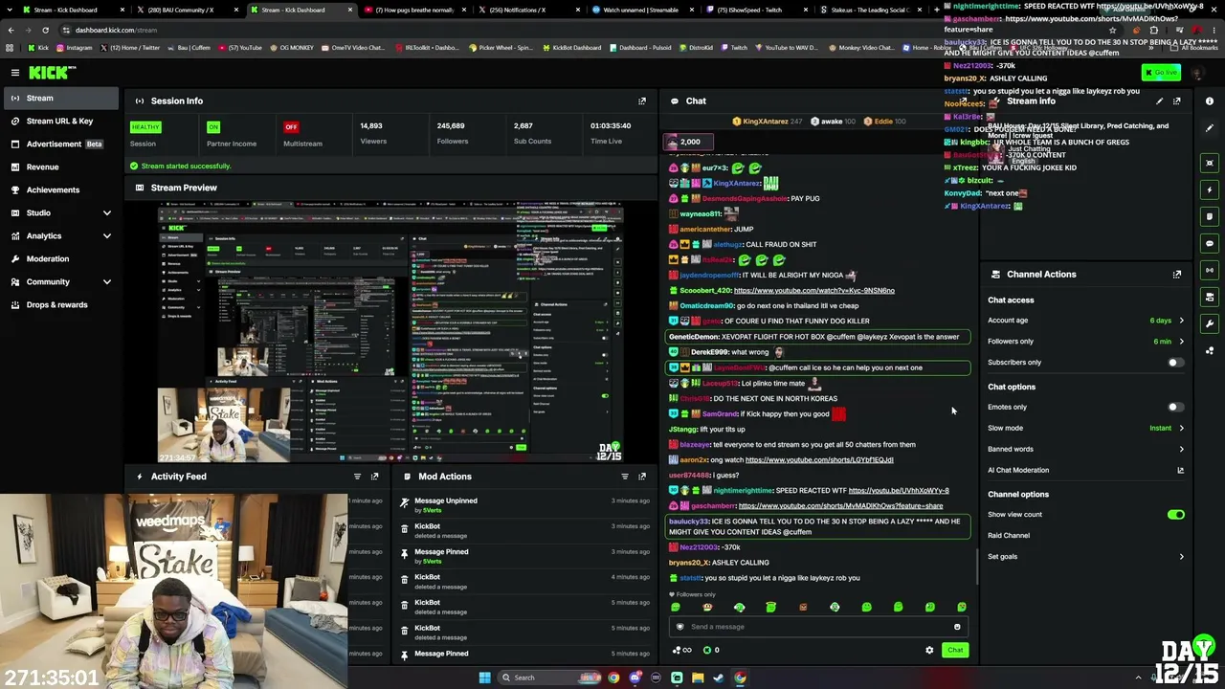Screen dimensions: 1225x689
Task: Select Stream in the sidebar
Action: pyautogui.click(x=60, y=98)
